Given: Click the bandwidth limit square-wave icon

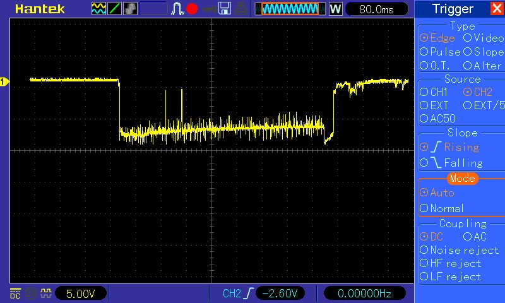Looking at the screenshot, I should click(x=45, y=293).
